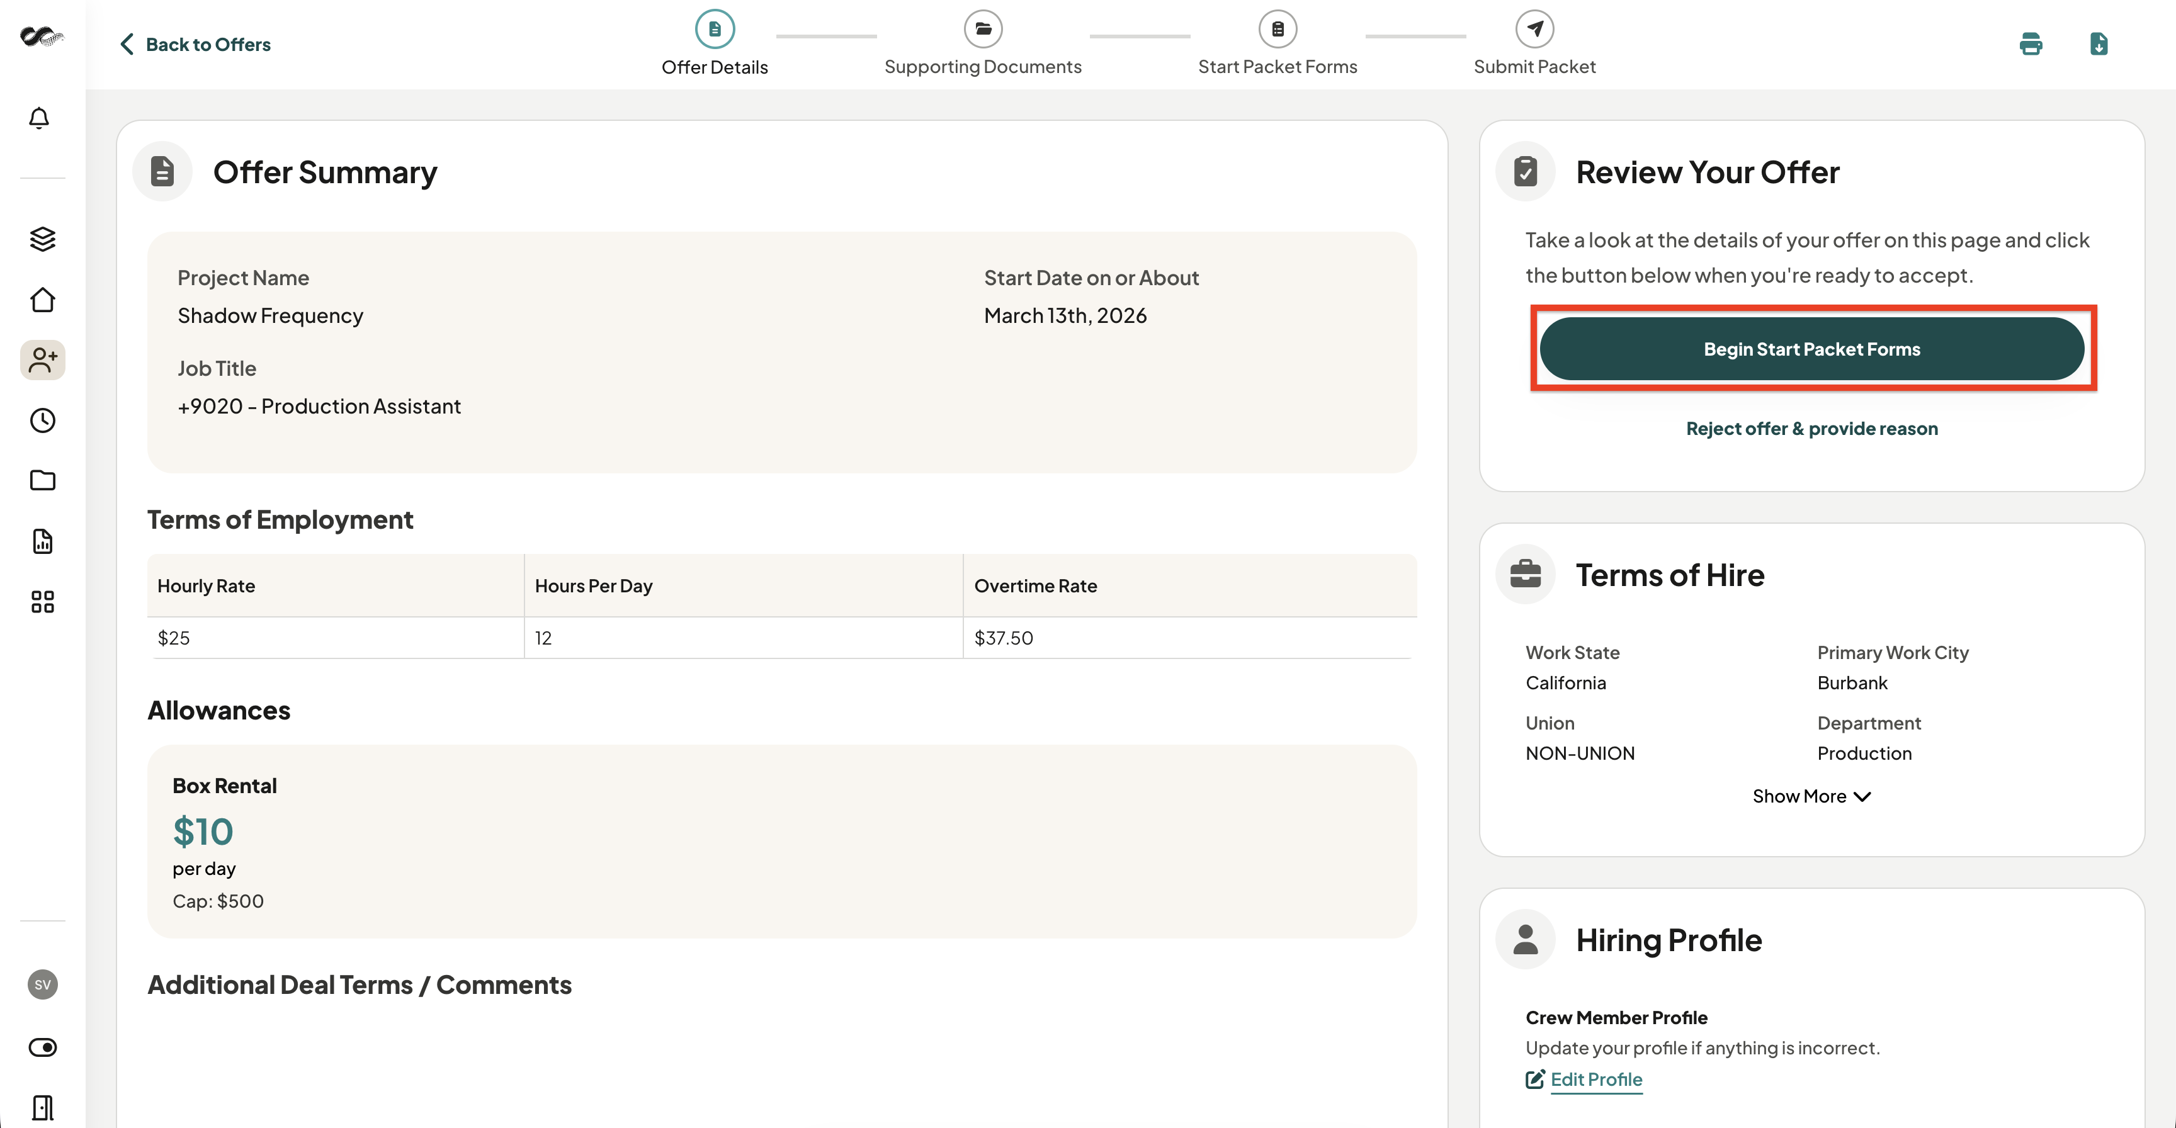The height and width of the screenshot is (1128, 2176).
Task: Click the Crew Member Profile heading
Action: point(1616,1017)
